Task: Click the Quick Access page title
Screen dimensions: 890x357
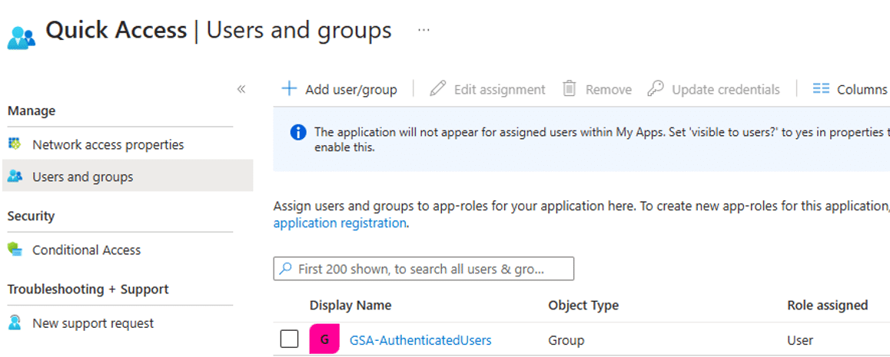Action: [116, 29]
